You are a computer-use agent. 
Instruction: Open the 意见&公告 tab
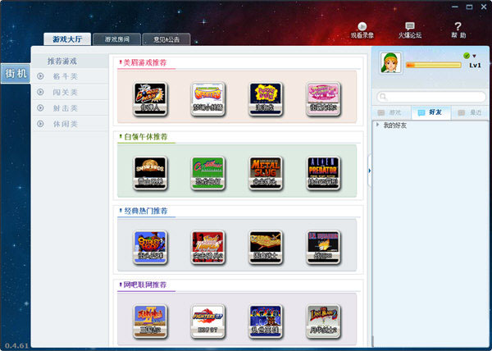click(166, 39)
